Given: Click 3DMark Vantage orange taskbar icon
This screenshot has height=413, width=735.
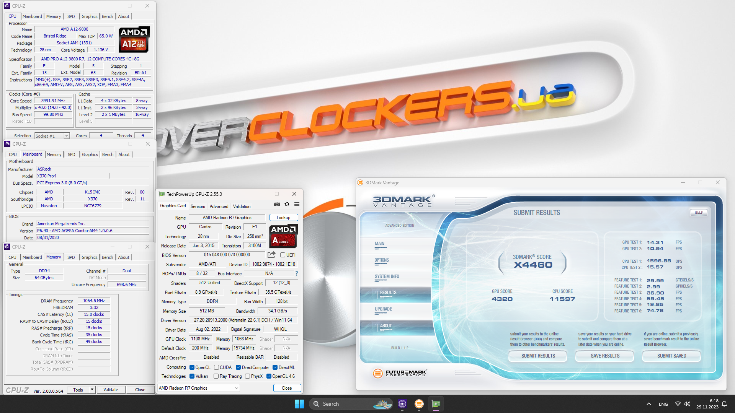Looking at the screenshot, I should click(419, 404).
